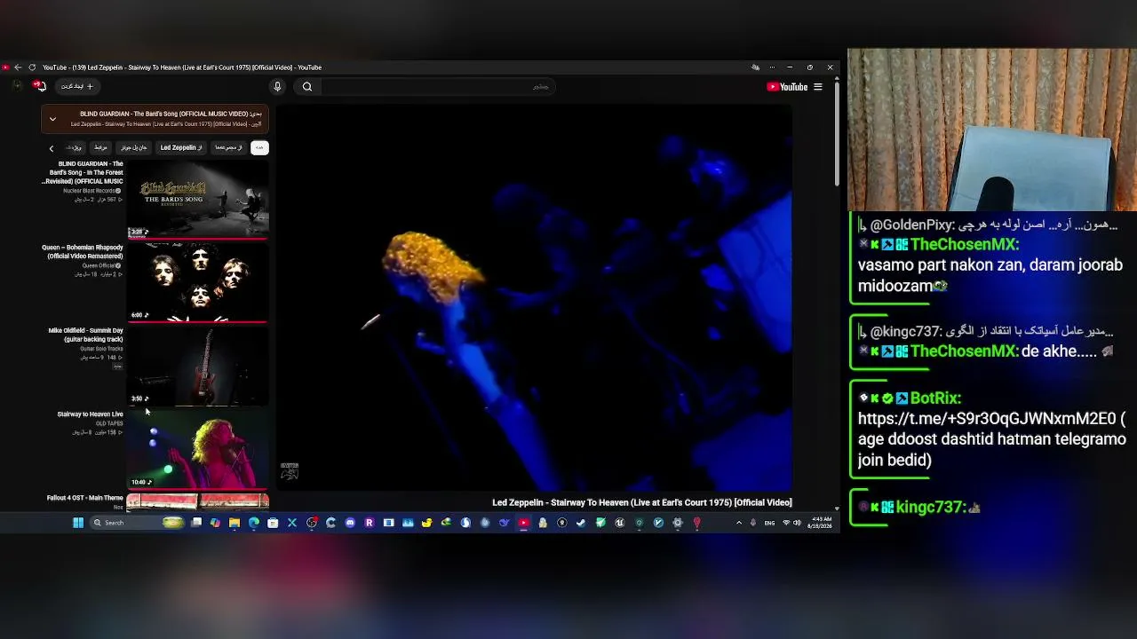Open YouTube notifications bell

tap(39, 86)
